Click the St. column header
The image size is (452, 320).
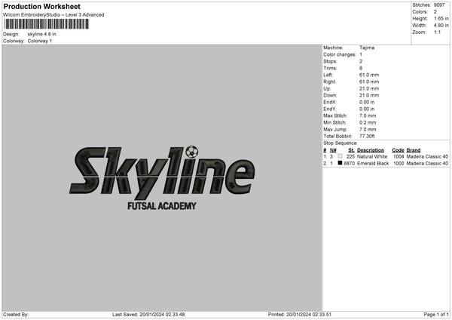click(x=351, y=150)
